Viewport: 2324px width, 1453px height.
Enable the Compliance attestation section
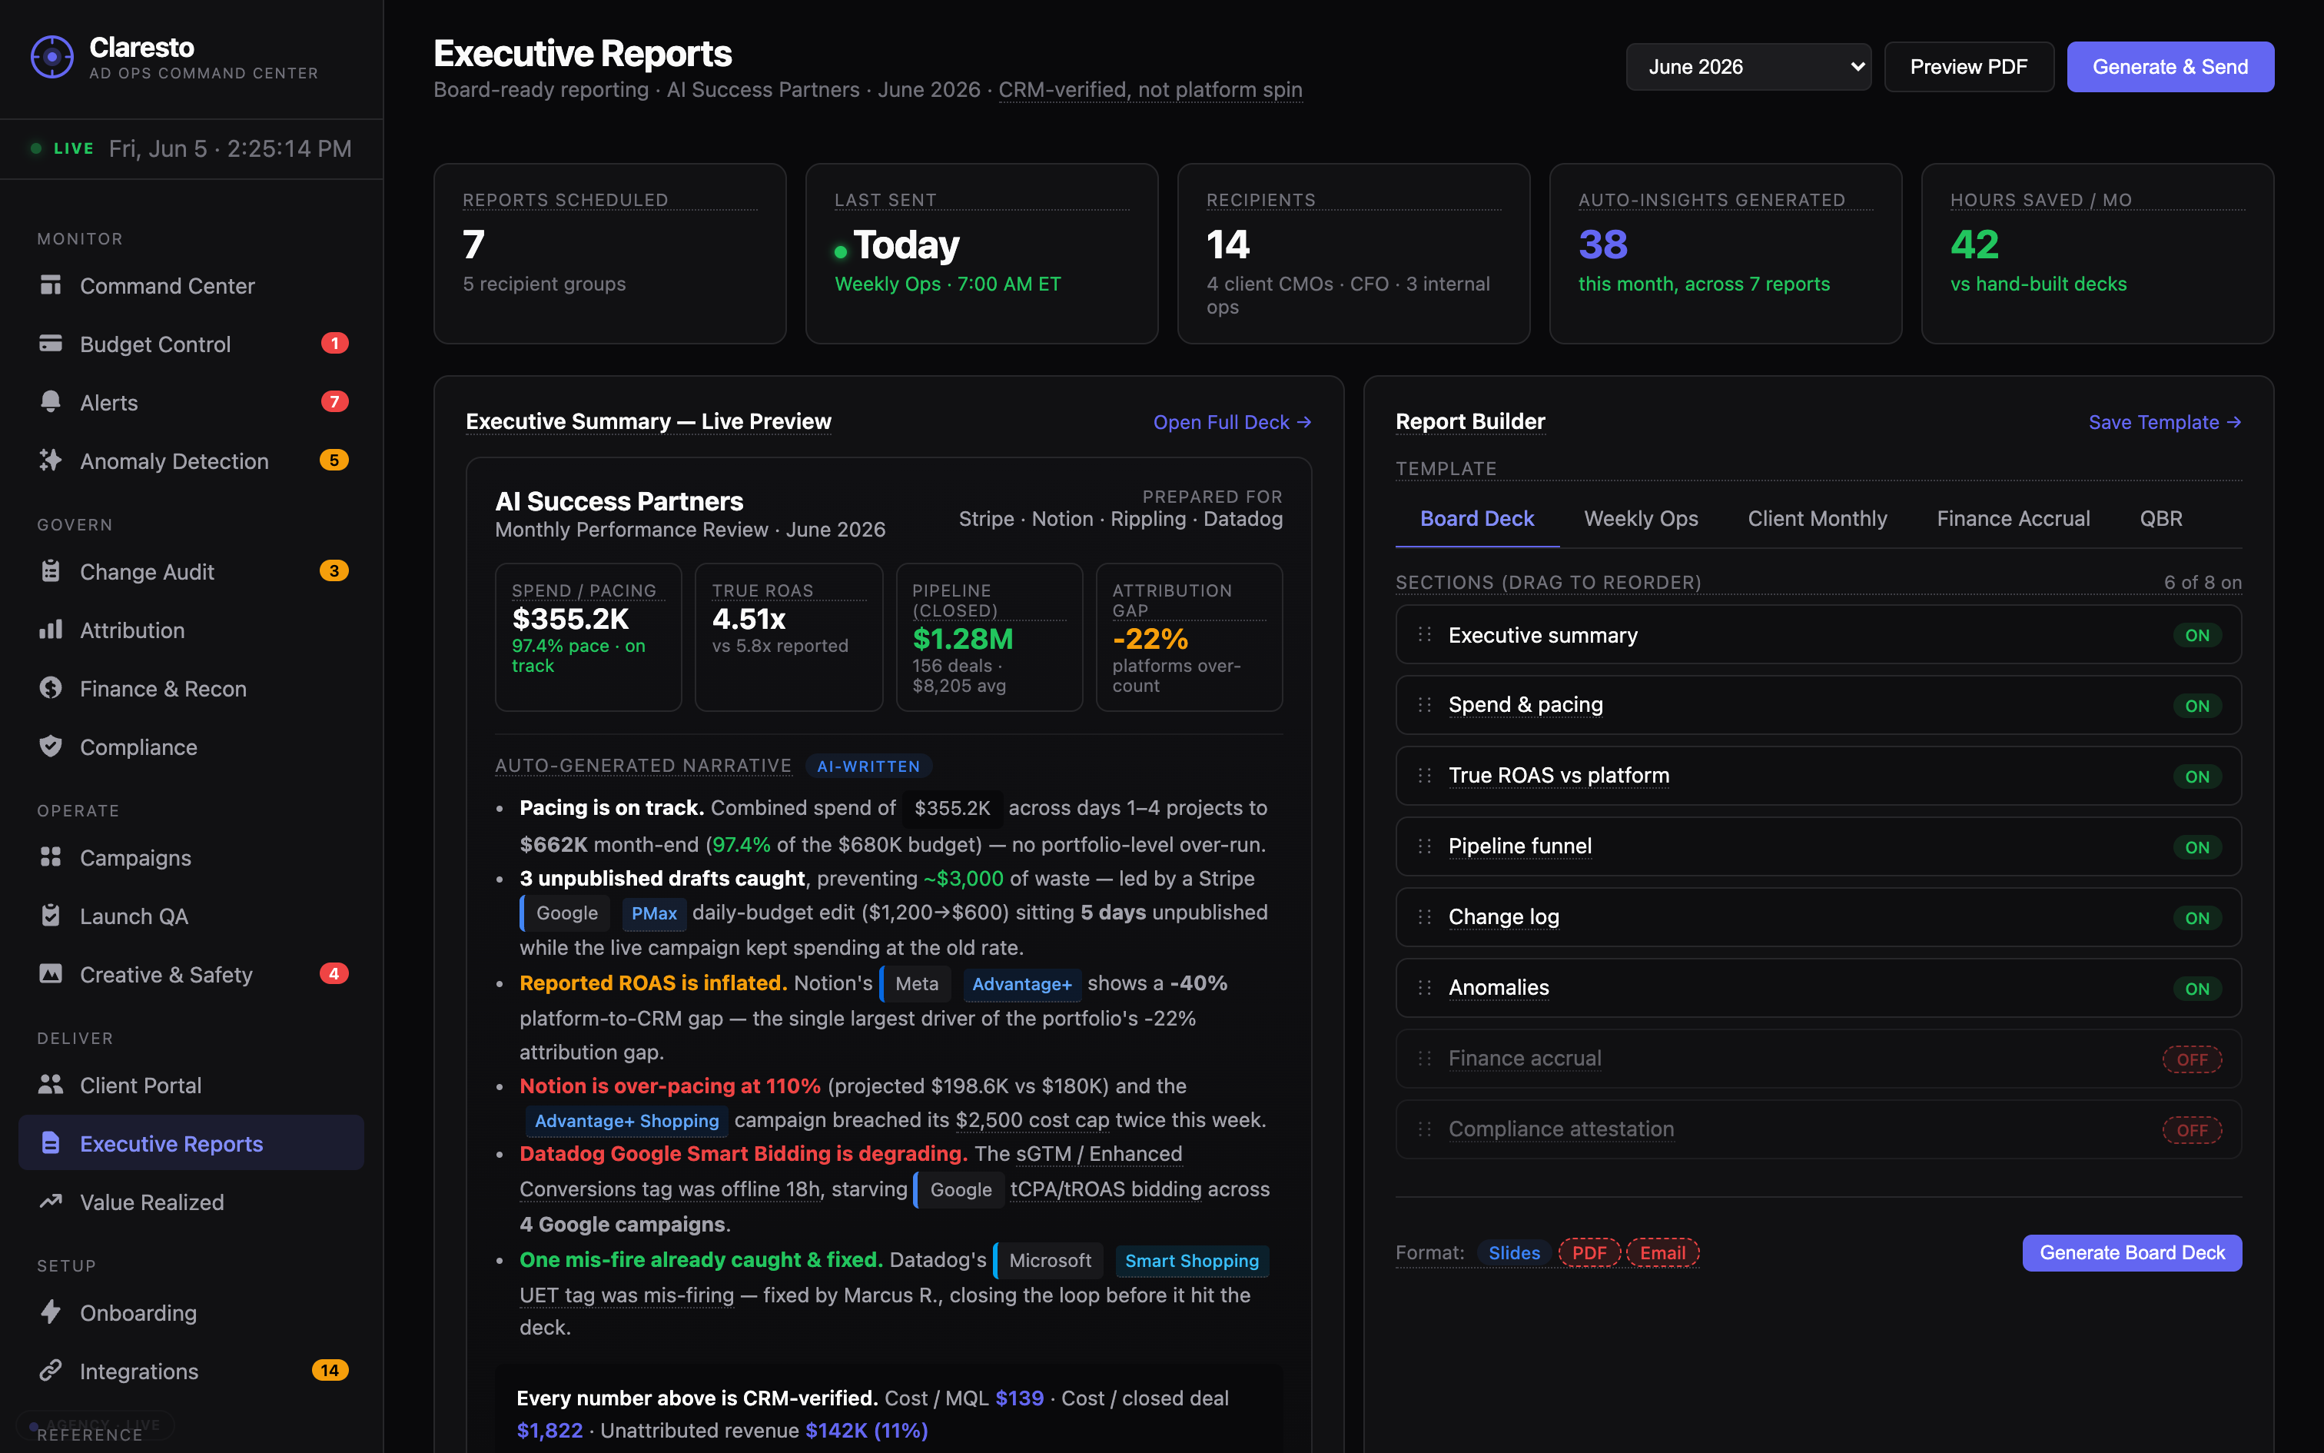coord(2193,1130)
